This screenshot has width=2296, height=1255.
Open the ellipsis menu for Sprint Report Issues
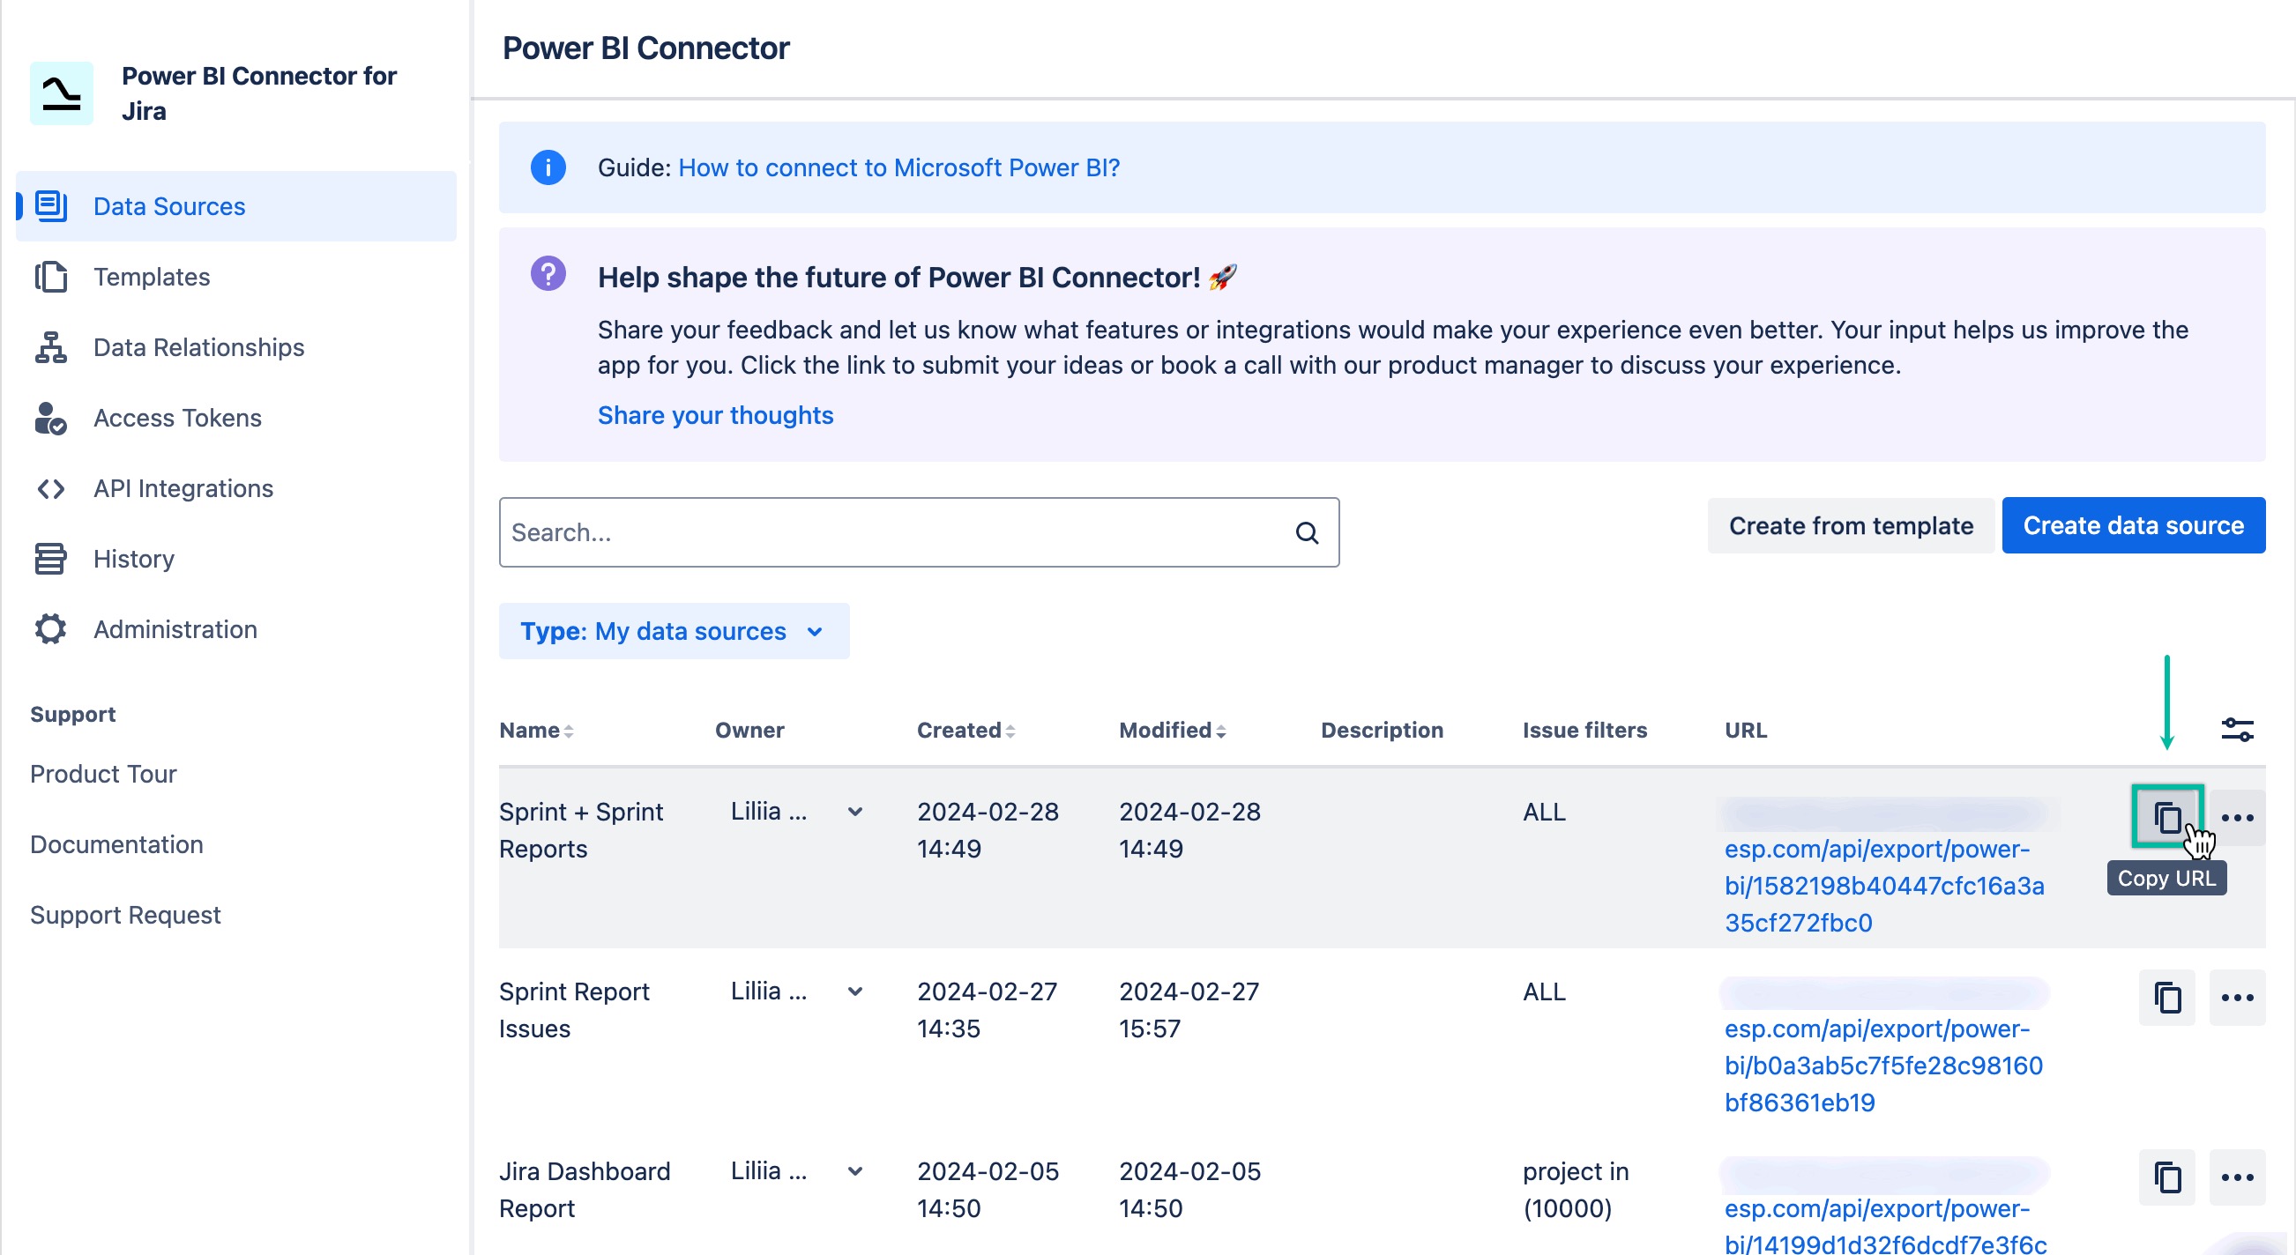coord(2238,998)
